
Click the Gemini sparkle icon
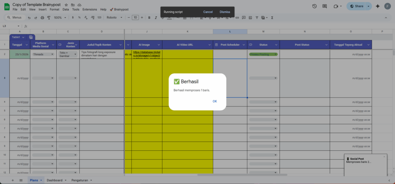pos(377,6)
